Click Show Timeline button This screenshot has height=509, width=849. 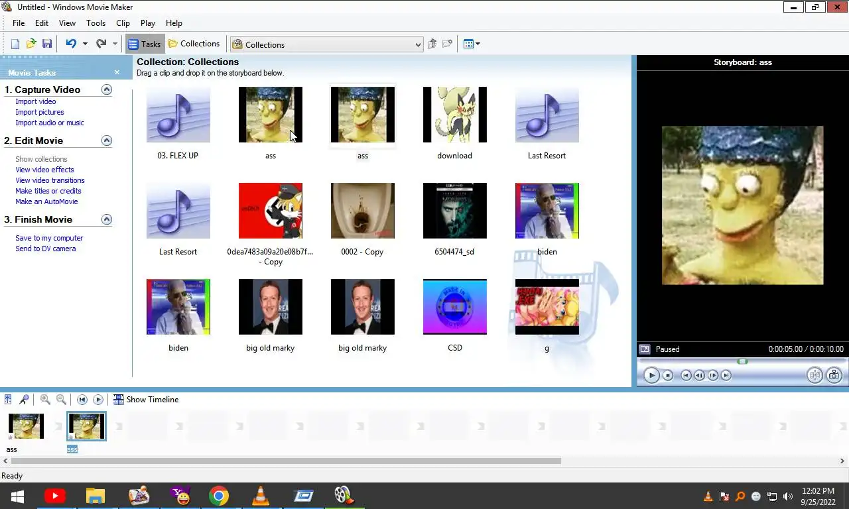click(x=146, y=400)
